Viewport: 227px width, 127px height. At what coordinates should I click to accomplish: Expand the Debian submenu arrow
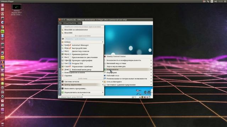(x=103, y=42)
